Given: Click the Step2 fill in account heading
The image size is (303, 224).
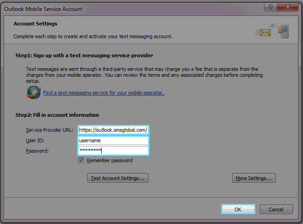Looking at the screenshot, I should tap(57, 115).
